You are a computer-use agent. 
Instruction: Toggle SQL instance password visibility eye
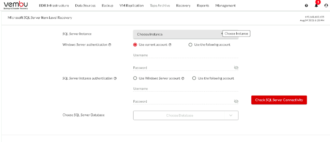[x=236, y=101]
